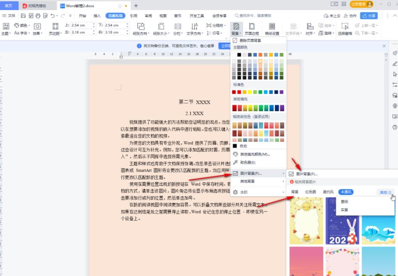
Task: Choose 图片背景(P)... in the submenu
Action: tap(306, 174)
